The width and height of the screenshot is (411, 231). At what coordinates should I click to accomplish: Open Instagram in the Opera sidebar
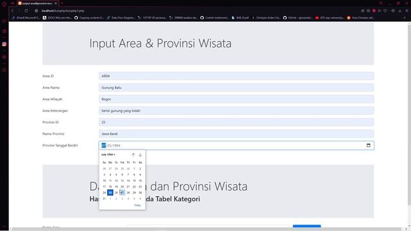(4, 44)
